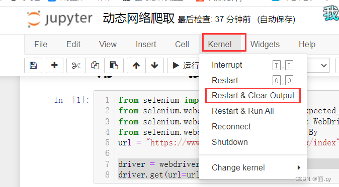Open the Edit menu
The width and height of the screenshot is (339, 187).
(x=73, y=45)
